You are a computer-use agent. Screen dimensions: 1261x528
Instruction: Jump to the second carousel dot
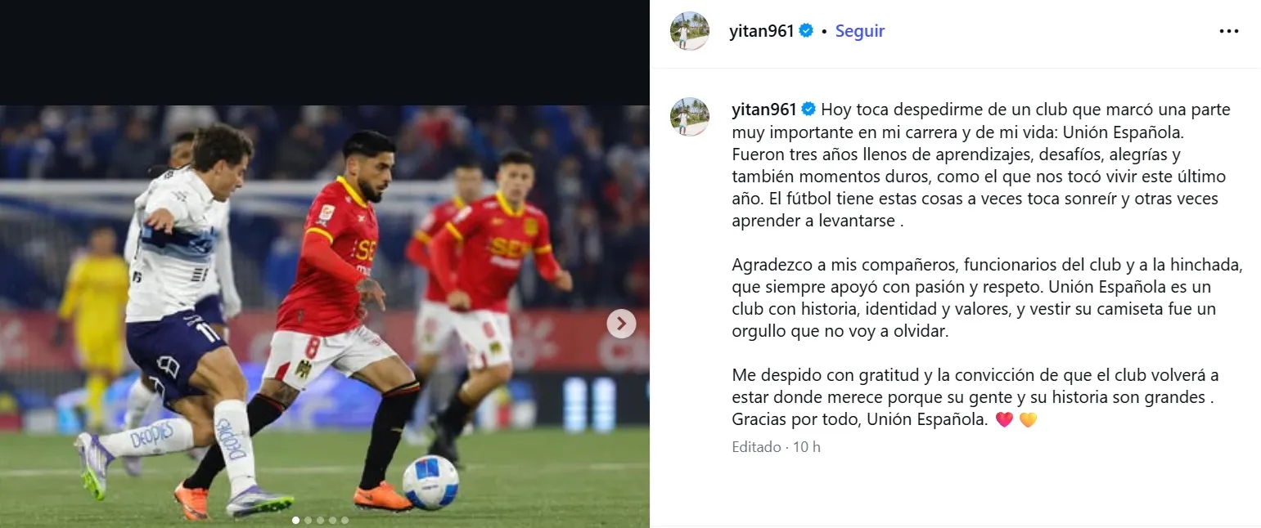pyautogui.click(x=308, y=520)
